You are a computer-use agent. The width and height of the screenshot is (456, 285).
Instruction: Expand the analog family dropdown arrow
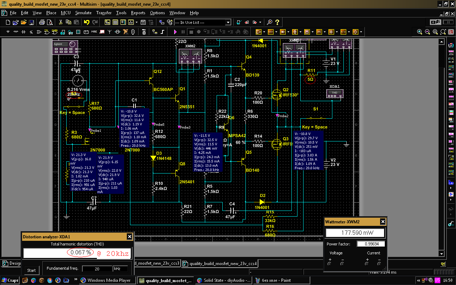264,32
